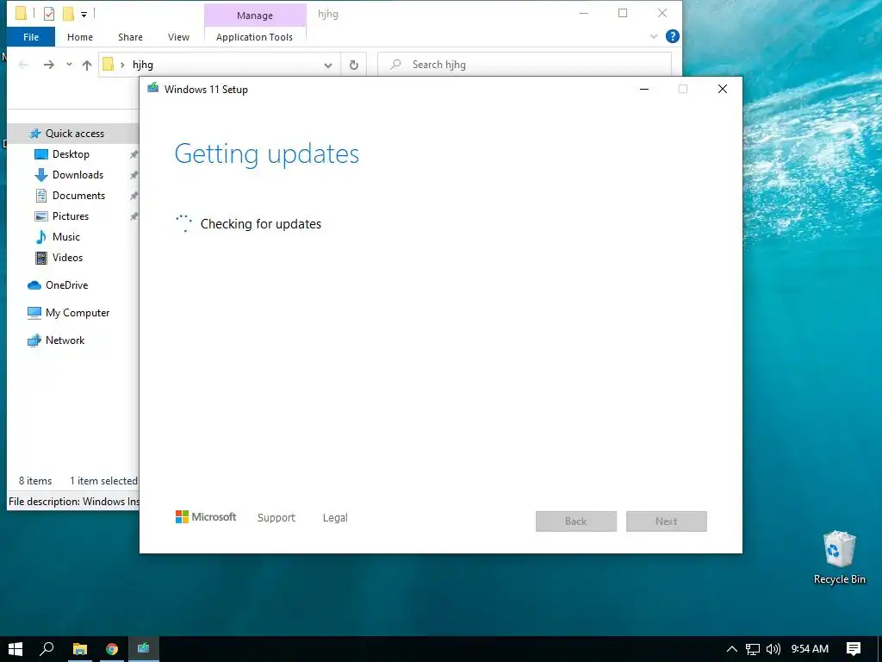Viewport: 882px width, 662px height.
Task: Select OneDrive in navigation pane
Action: (x=66, y=285)
